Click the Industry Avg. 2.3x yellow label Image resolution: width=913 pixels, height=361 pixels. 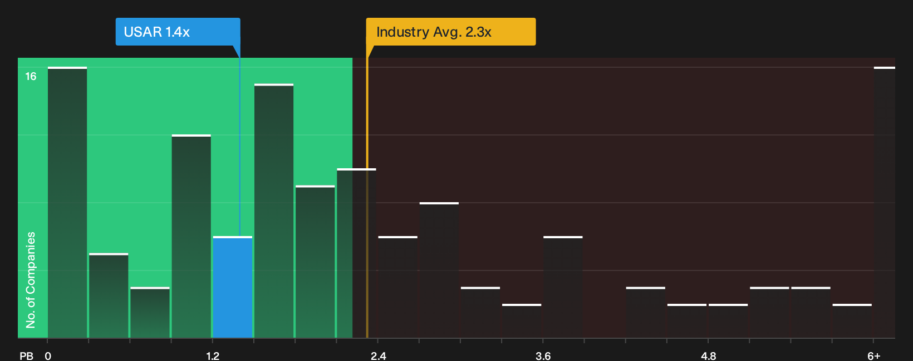[450, 32]
